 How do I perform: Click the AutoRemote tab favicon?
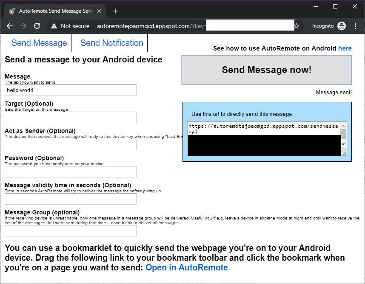12,11
